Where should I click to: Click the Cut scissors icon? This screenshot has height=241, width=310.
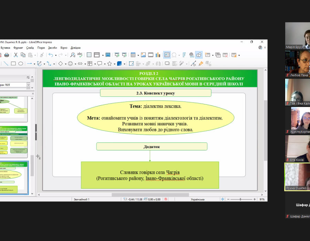15,55
